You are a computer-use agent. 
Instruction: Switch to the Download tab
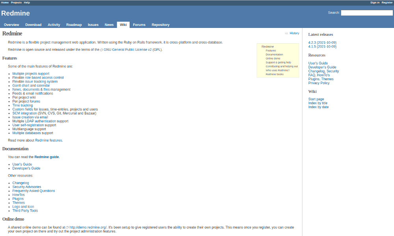33,25
